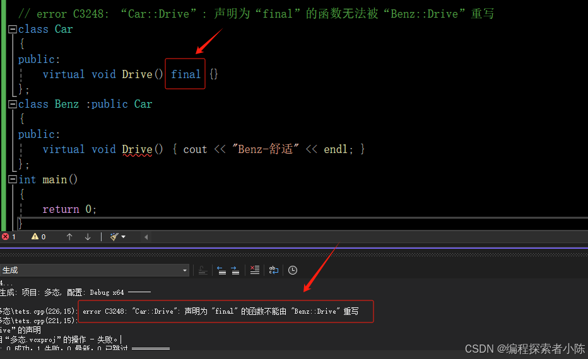Image resolution: width=588 pixels, height=359 pixels.
Task: Click the clock timestamp icon in output toolbar
Action: tap(293, 270)
